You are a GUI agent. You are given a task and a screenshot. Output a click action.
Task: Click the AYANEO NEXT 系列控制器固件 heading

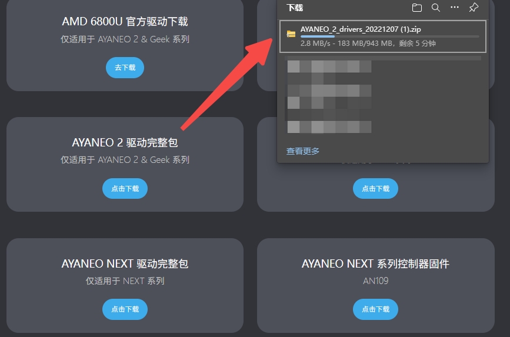375,263
